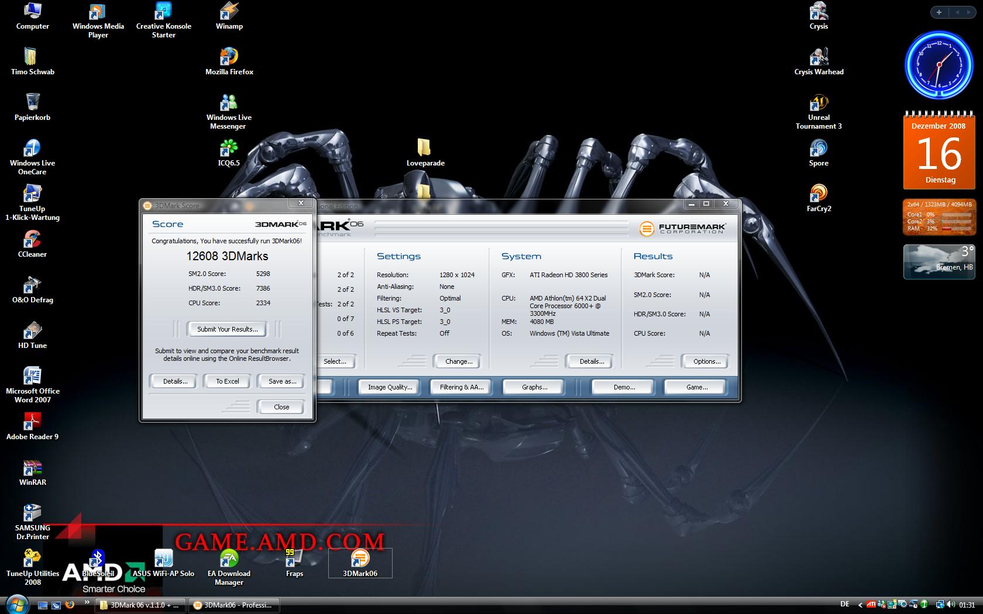Open ASUS WiFi-AP Solo icon

(163, 563)
